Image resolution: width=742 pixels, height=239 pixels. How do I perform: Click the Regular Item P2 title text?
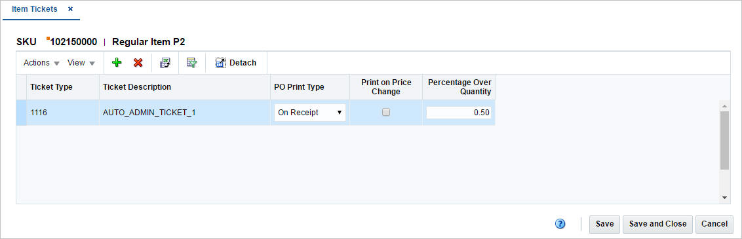[x=149, y=41]
